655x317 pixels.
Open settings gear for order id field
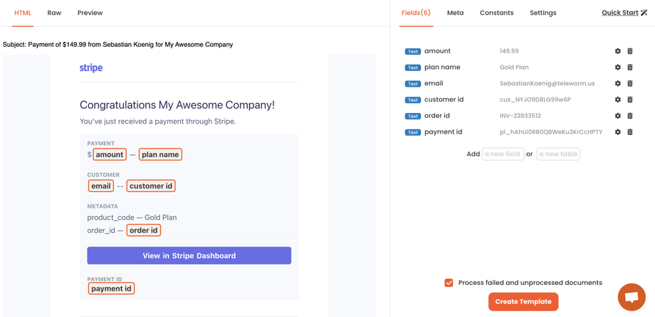pyautogui.click(x=617, y=116)
